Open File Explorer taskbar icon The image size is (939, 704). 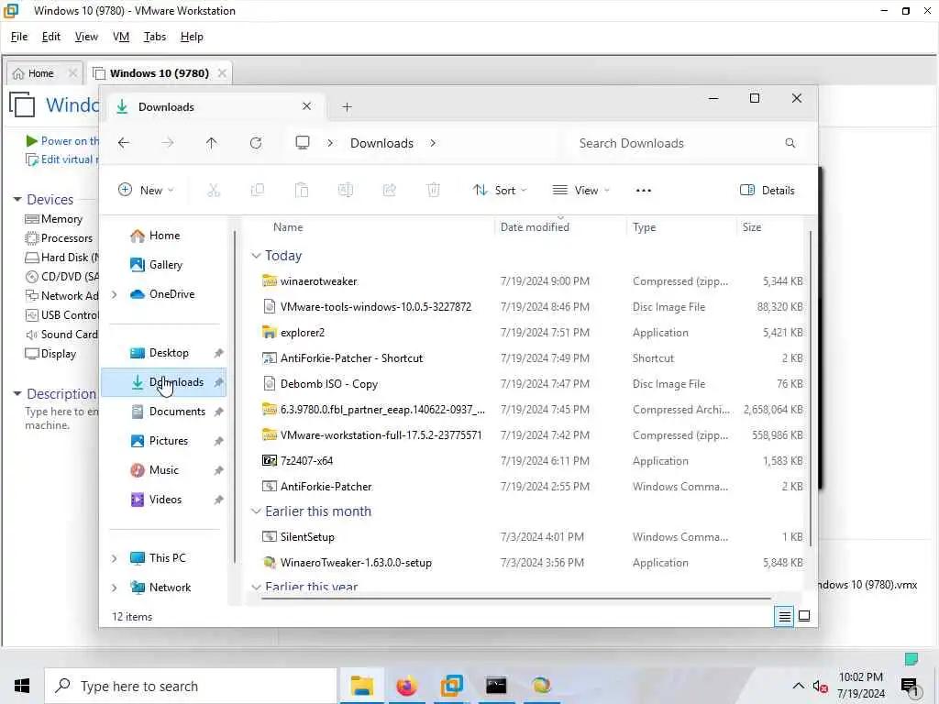coord(361,686)
